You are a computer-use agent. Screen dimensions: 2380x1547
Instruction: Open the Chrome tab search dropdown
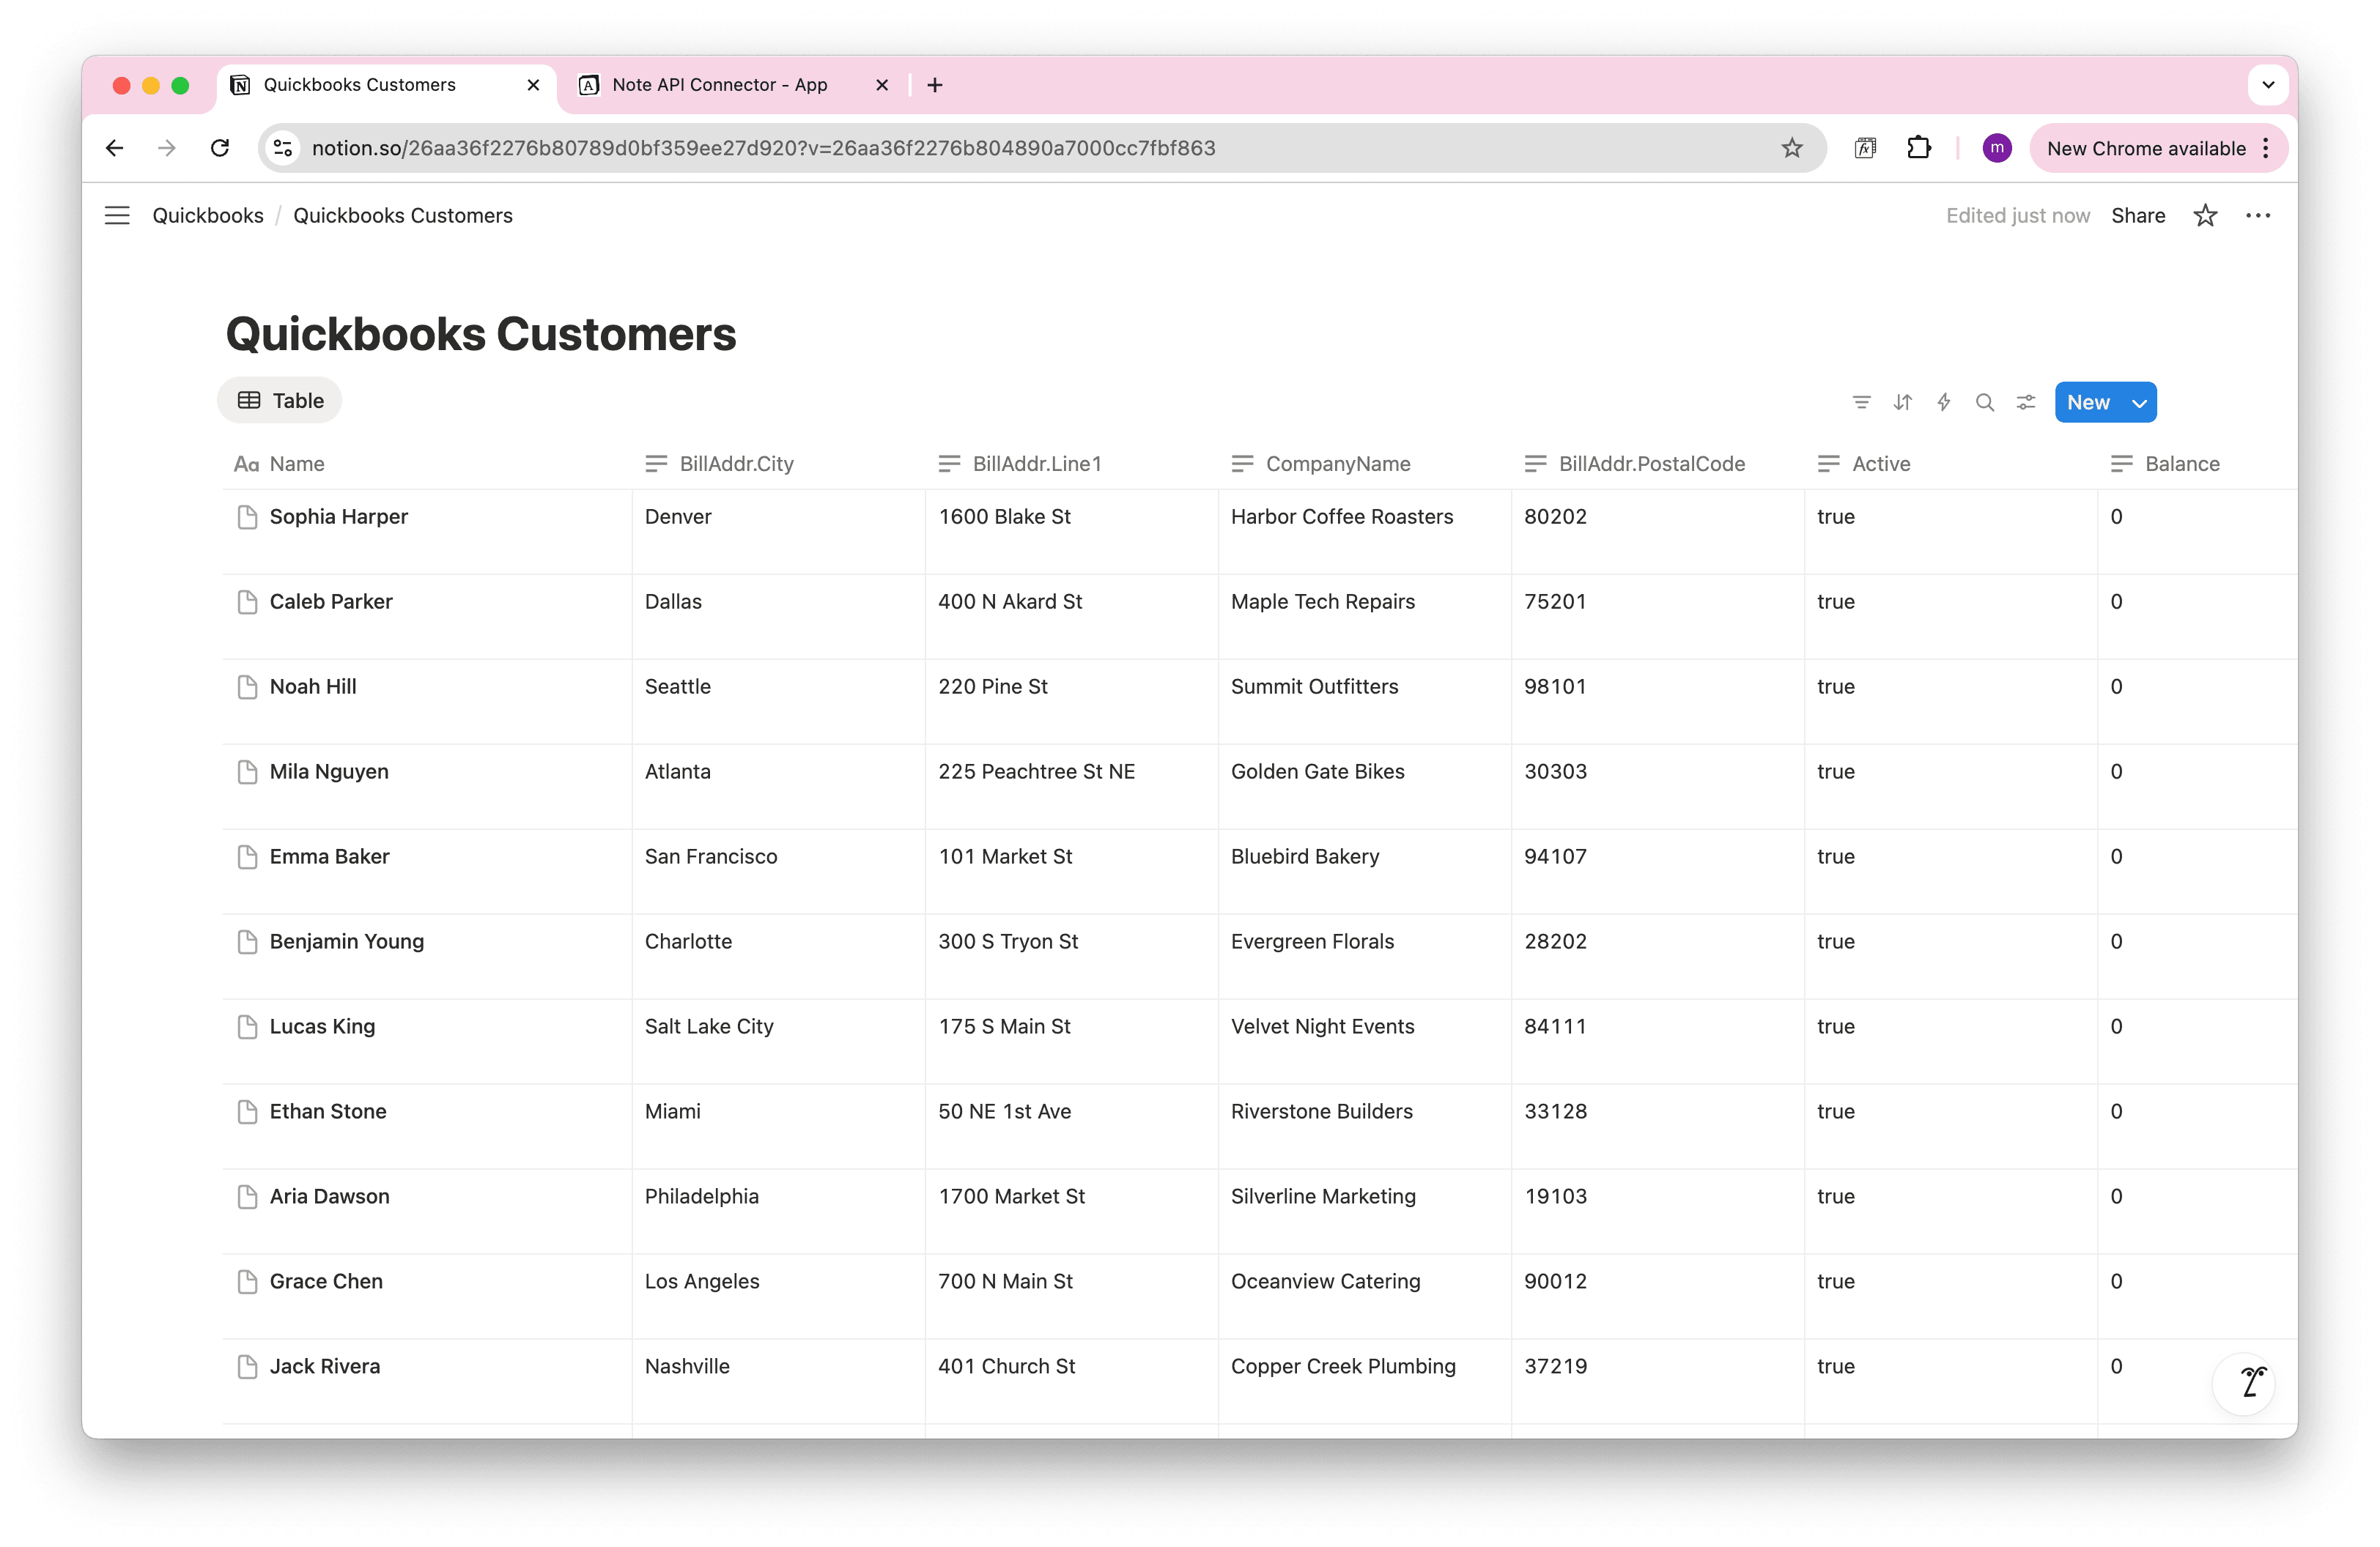point(2268,85)
